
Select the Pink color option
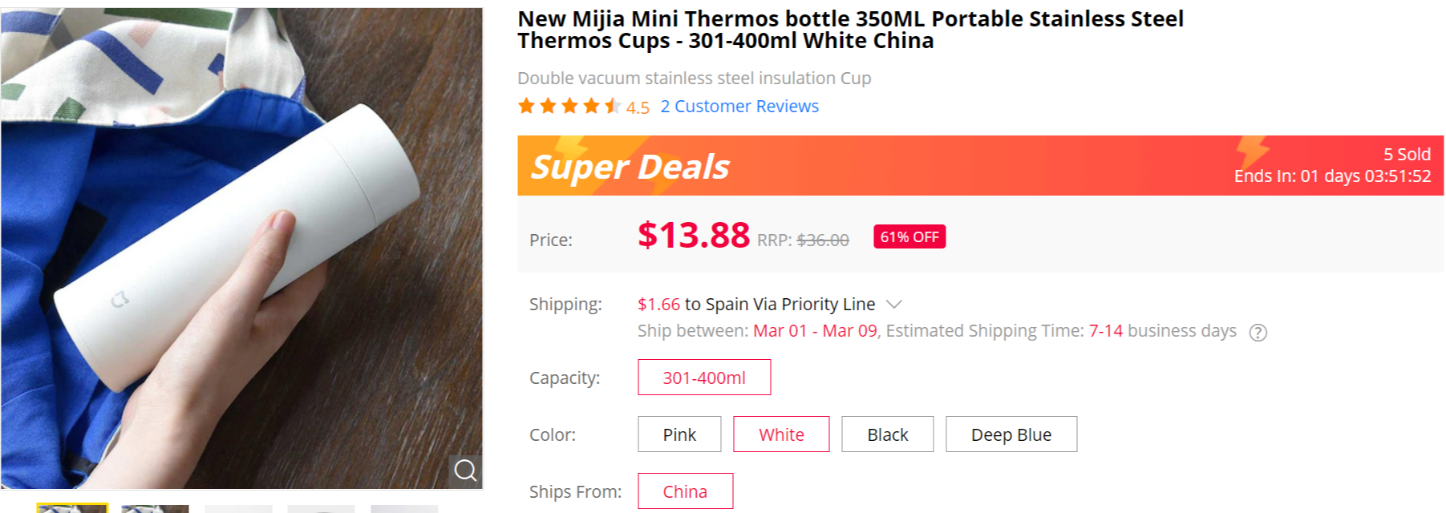point(678,434)
